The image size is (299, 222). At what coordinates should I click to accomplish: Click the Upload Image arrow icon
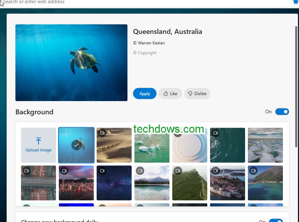coord(39,141)
